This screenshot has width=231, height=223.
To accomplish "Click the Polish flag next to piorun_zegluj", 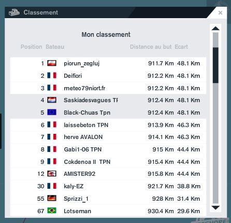I will [x=52, y=63].
